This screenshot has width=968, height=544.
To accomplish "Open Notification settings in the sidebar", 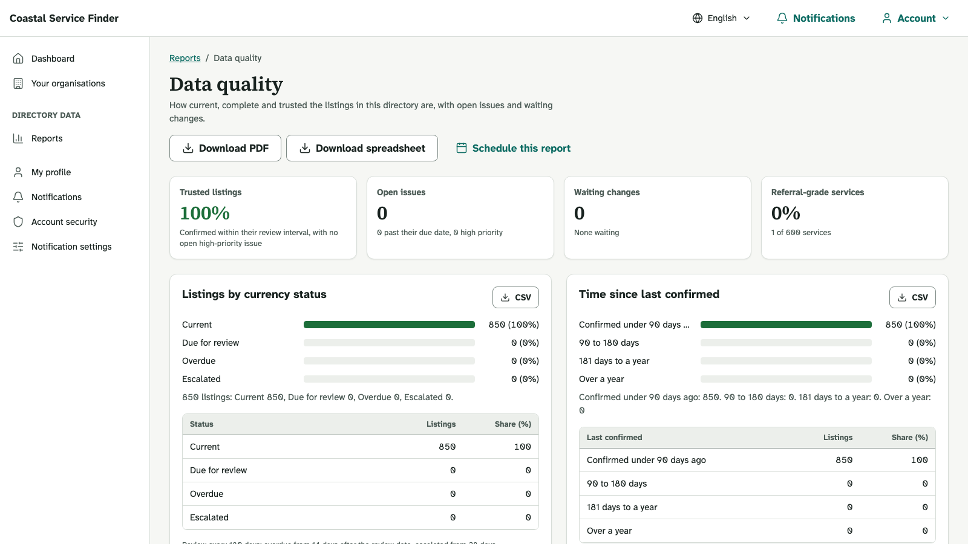I will 75,247.
